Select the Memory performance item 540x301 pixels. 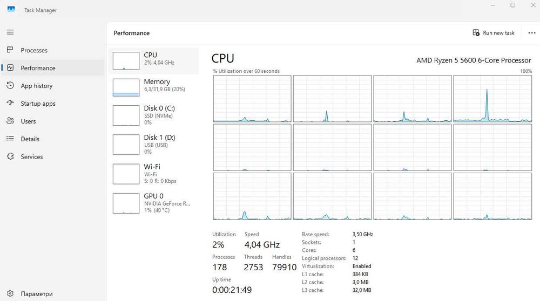coord(154,86)
